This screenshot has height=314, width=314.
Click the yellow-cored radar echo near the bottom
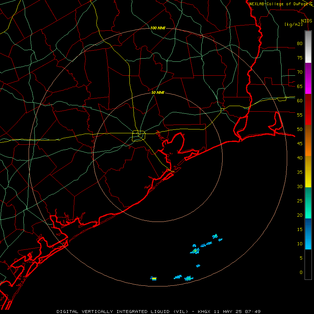click(154, 278)
